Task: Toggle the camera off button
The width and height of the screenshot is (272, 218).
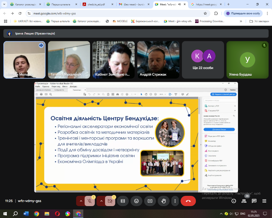Action: [110, 201]
